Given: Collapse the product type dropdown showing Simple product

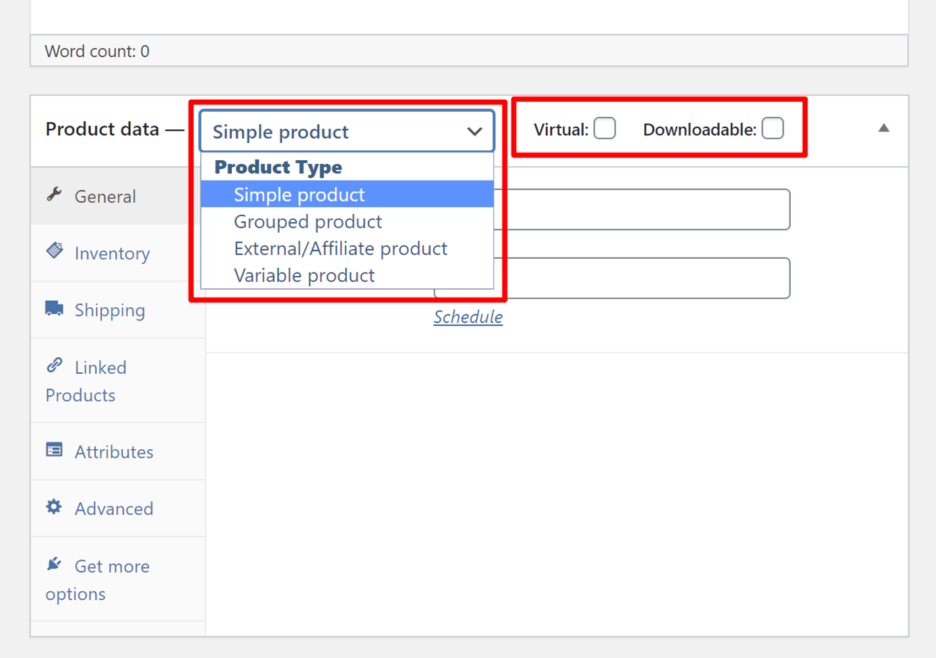Looking at the screenshot, I should coord(347,131).
